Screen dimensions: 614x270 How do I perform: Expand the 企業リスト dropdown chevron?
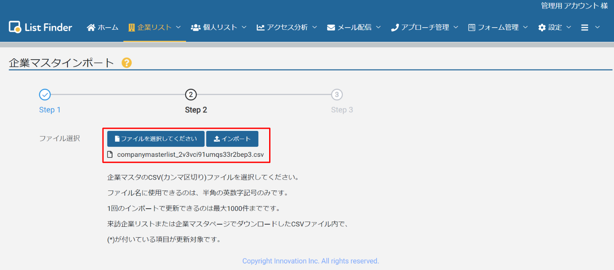point(178,27)
